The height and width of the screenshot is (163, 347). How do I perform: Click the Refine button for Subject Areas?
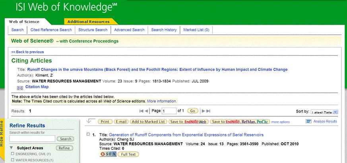pyautogui.click(x=64, y=148)
